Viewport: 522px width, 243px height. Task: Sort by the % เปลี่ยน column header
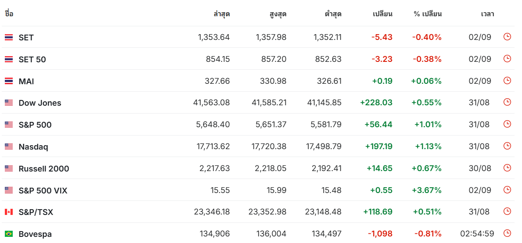coord(427,14)
